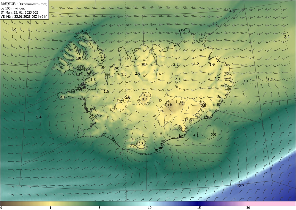The height and width of the screenshot is (210, 296).
Task: Click the 3.9 value on the north coast
Action: click(181, 31)
